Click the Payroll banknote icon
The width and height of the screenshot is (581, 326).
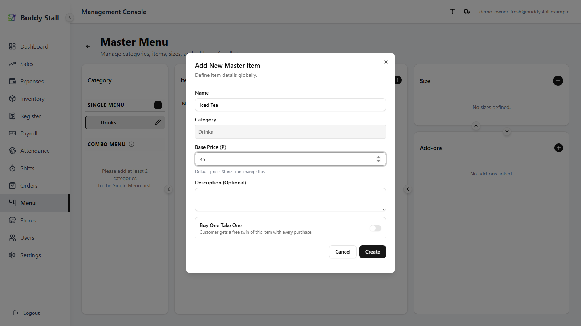click(12, 133)
